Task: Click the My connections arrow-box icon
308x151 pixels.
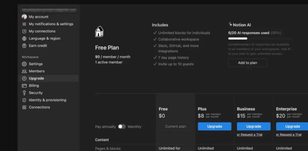Action: pos(24,31)
